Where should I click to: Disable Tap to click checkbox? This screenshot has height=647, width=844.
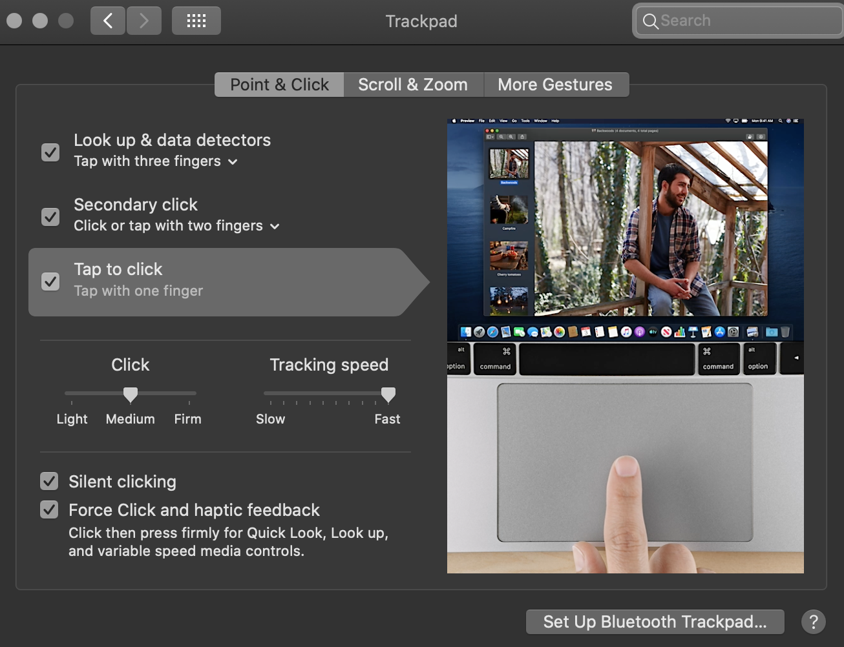50,282
